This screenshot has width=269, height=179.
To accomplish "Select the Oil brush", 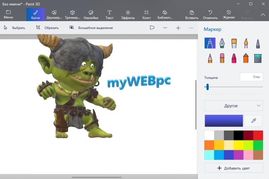I will (234, 43).
